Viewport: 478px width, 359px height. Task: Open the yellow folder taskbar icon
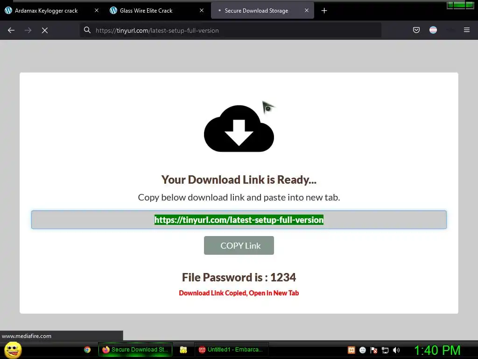pyautogui.click(x=183, y=350)
